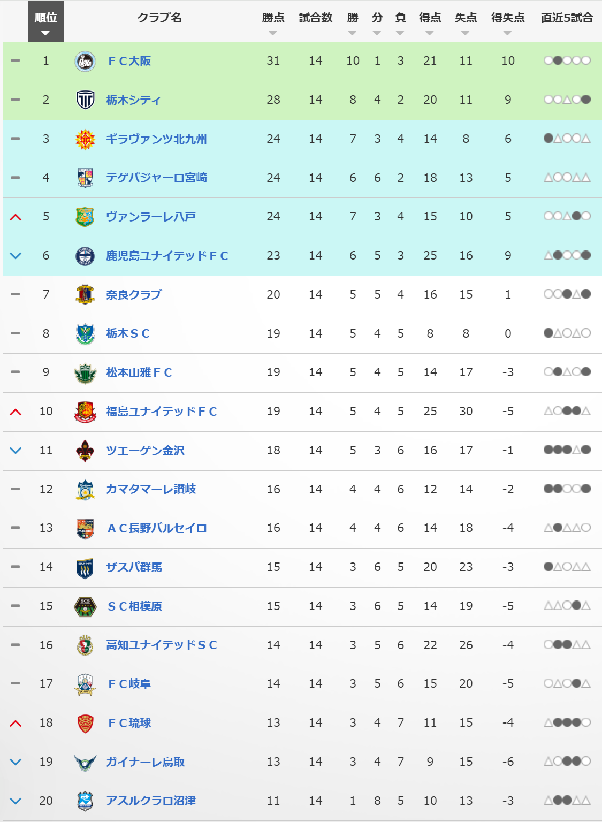Screen dimensions: 602x822
Task: Click the 福島ユナイテッドFC team emblem
Action: click(x=85, y=412)
